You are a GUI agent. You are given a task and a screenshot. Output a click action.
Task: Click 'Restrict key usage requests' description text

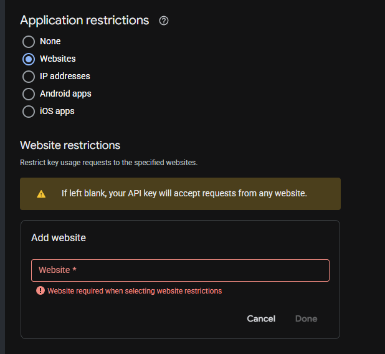109,163
